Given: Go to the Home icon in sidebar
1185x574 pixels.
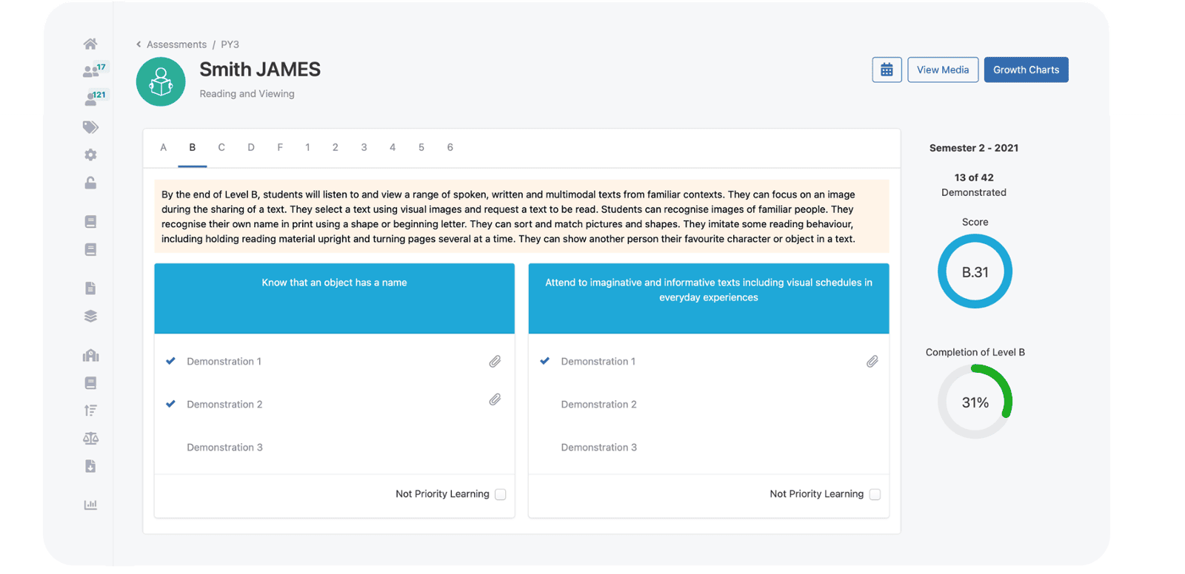Looking at the screenshot, I should point(90,44).
